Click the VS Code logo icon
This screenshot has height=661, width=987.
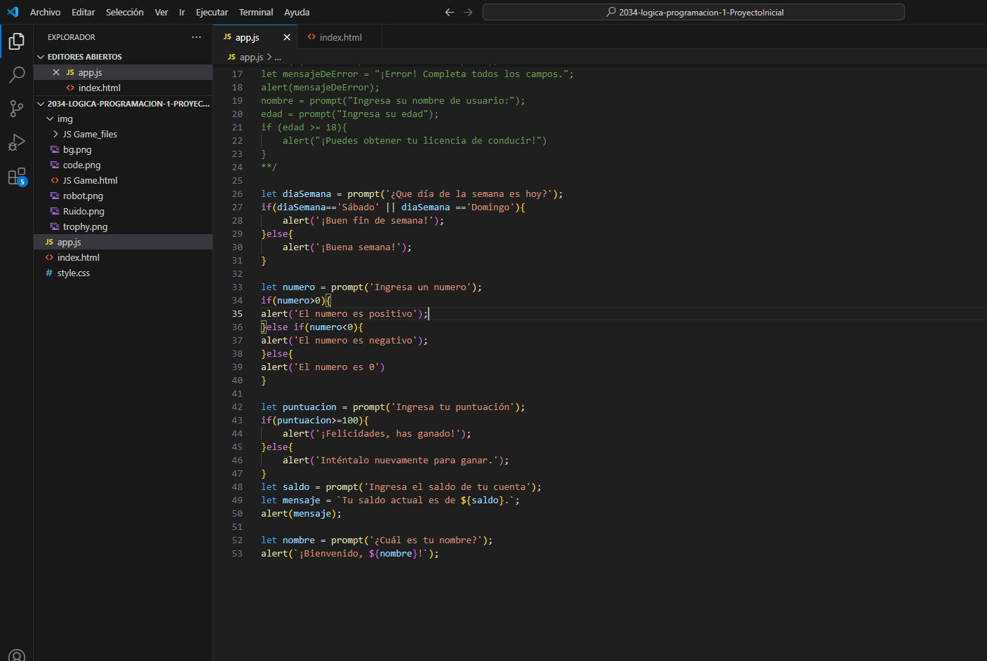pos(13,12)
